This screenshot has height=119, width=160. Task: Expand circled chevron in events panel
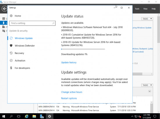150,91
